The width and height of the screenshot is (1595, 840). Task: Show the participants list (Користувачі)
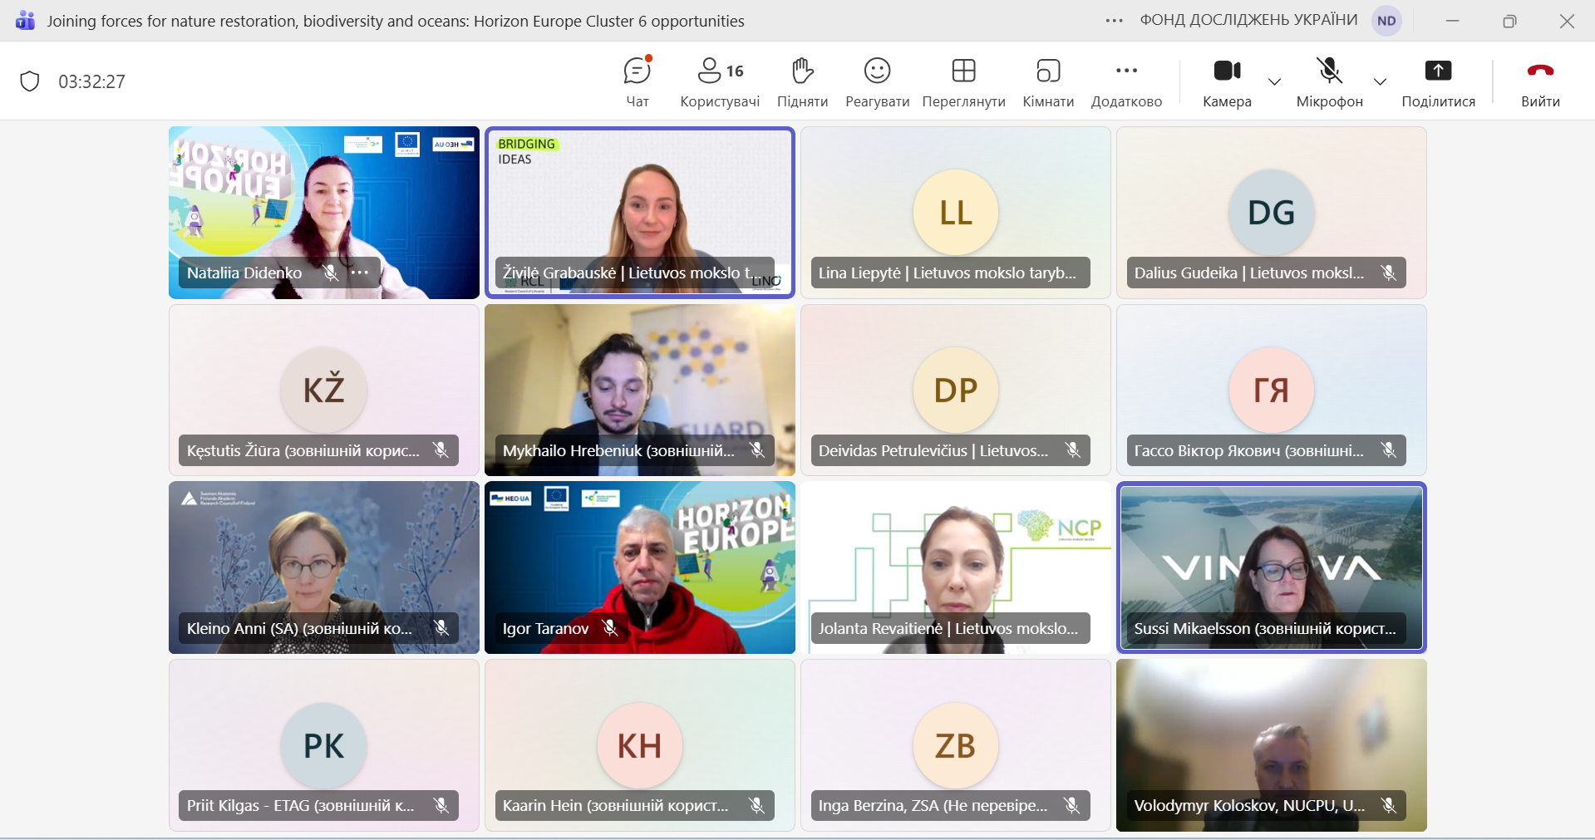[720, 81]
